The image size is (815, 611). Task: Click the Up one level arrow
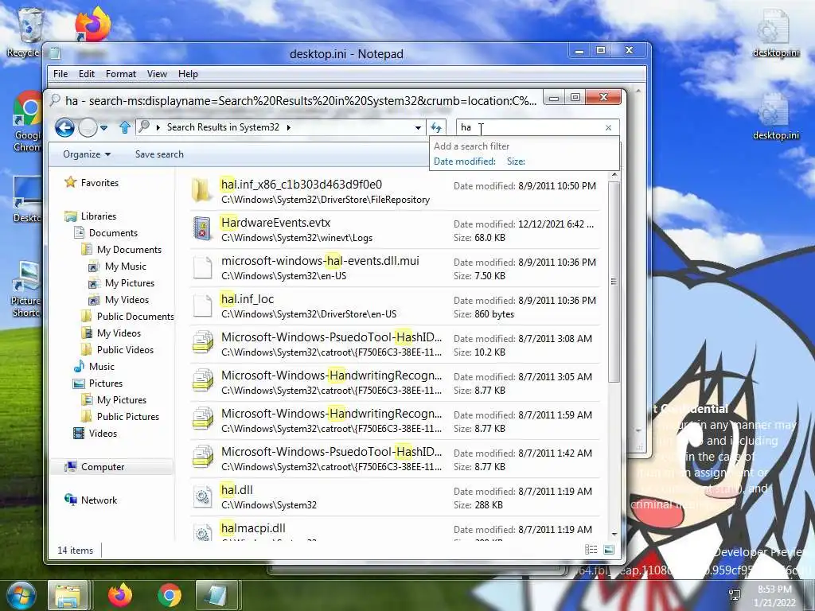click(x=125, y=127)
